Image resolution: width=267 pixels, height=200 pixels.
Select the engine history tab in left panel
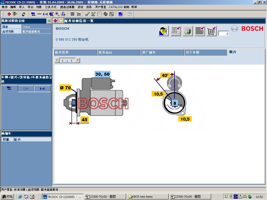[x=26, y=89]
